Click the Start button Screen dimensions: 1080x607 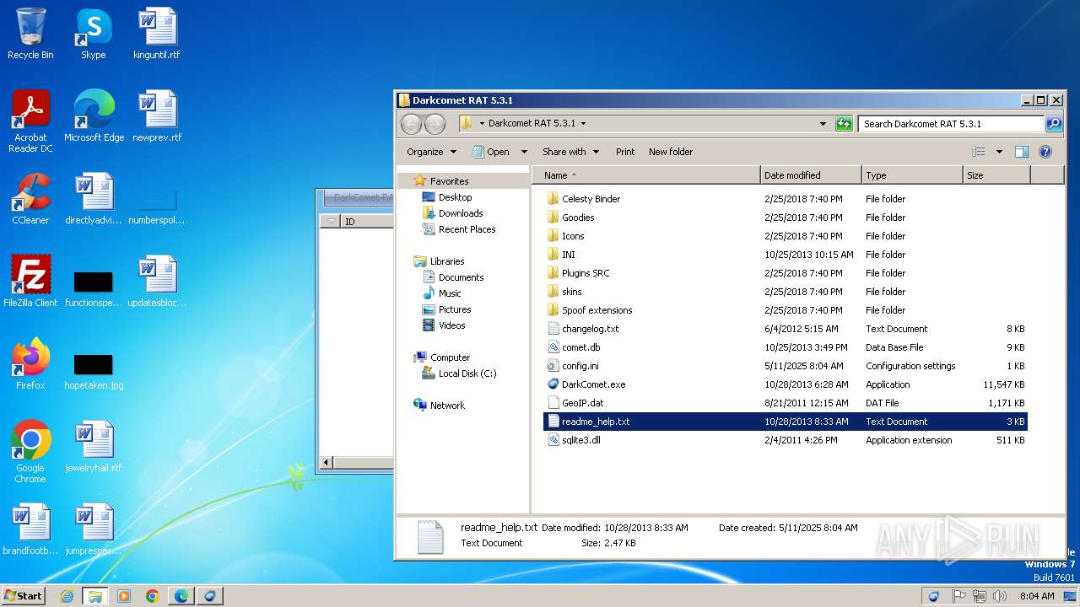click(x=24, y=596)
